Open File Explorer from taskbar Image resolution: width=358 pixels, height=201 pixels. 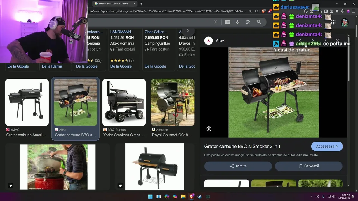tap(183, 197)
